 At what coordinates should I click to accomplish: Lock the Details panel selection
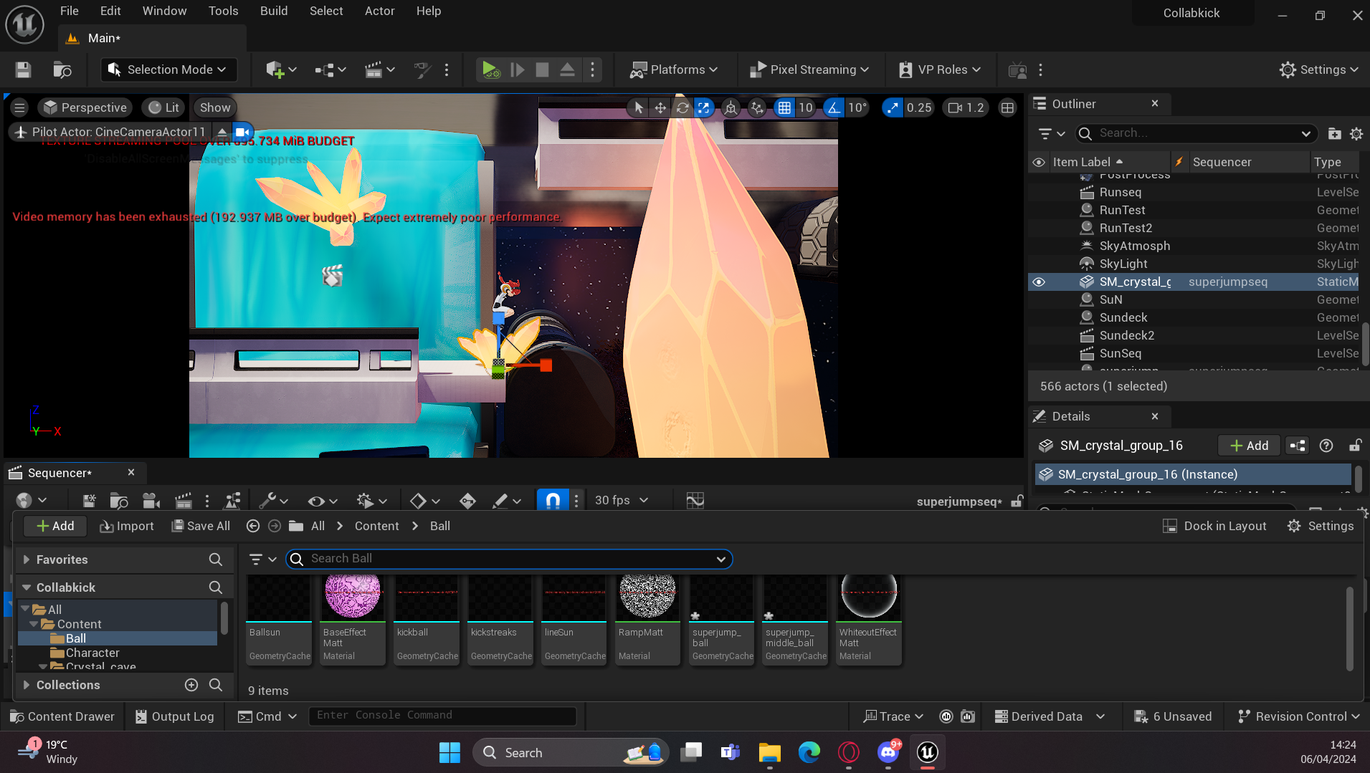(1354, 445)
